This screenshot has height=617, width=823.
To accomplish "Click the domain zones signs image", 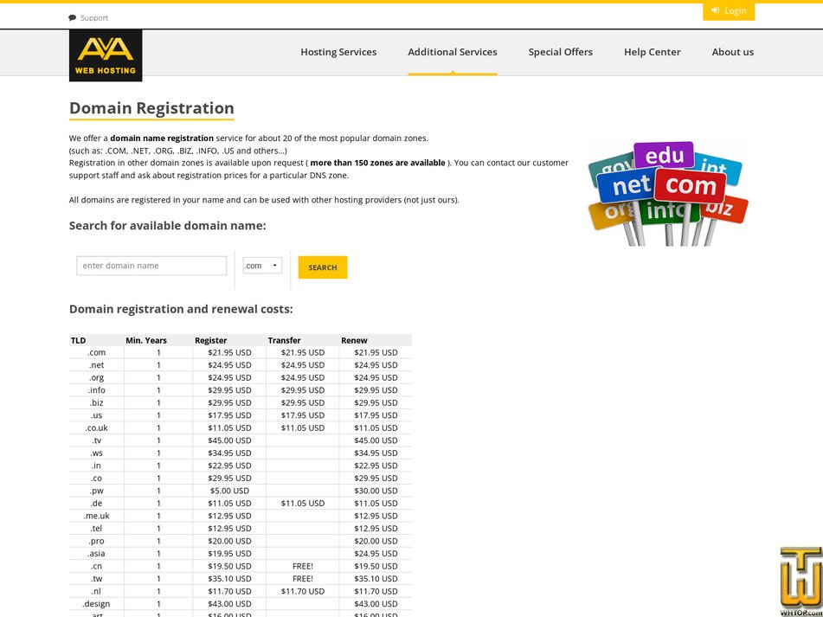I will click(x=666, y=189).
